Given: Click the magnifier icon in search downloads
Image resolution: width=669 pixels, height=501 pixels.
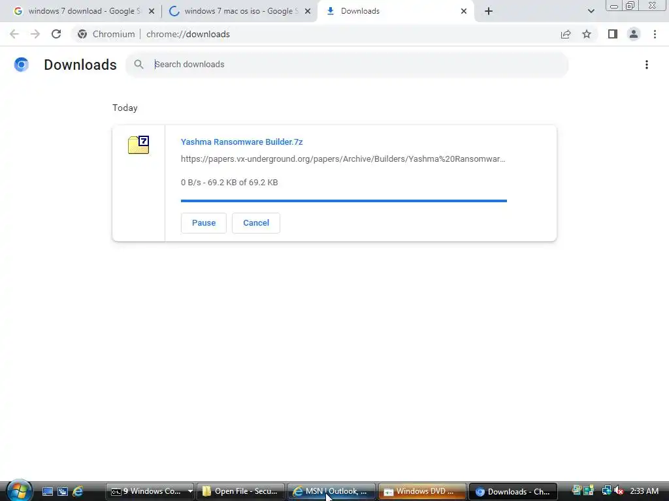Looking at the screenshot, I should (x=139, y=65).
